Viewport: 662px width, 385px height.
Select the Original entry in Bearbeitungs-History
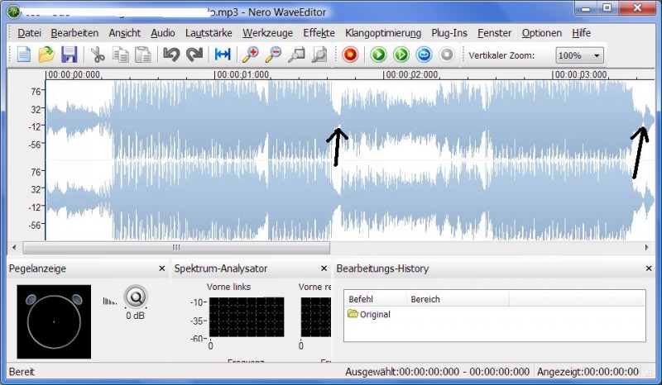tap(374, 315)
